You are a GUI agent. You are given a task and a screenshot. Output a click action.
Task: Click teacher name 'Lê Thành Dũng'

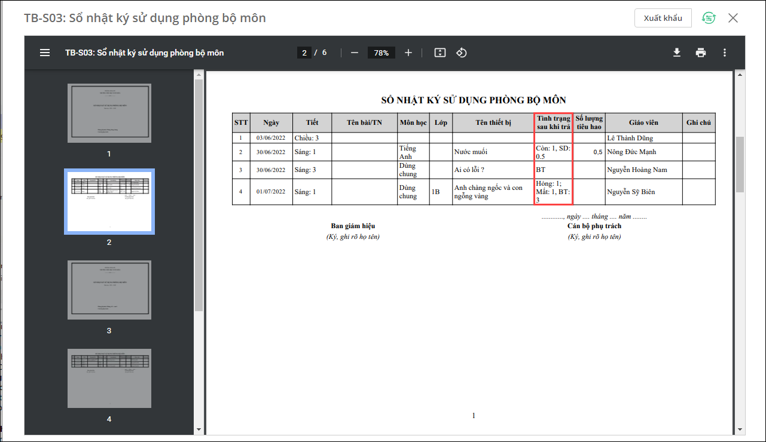click(x=630, y=138)
